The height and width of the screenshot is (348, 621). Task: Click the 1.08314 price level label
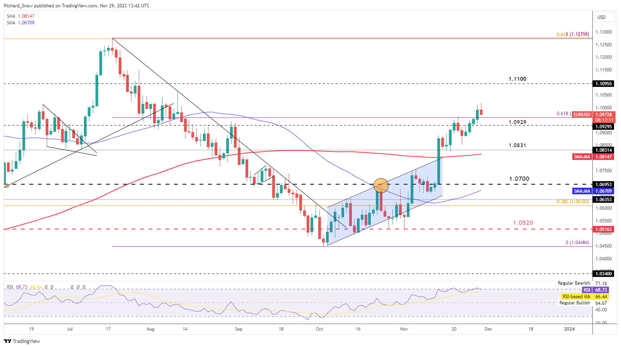(604, 150)
